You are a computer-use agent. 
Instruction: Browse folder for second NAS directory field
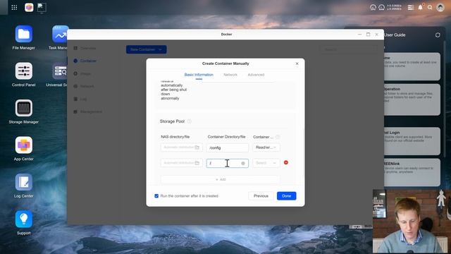[x=197, y=163]
